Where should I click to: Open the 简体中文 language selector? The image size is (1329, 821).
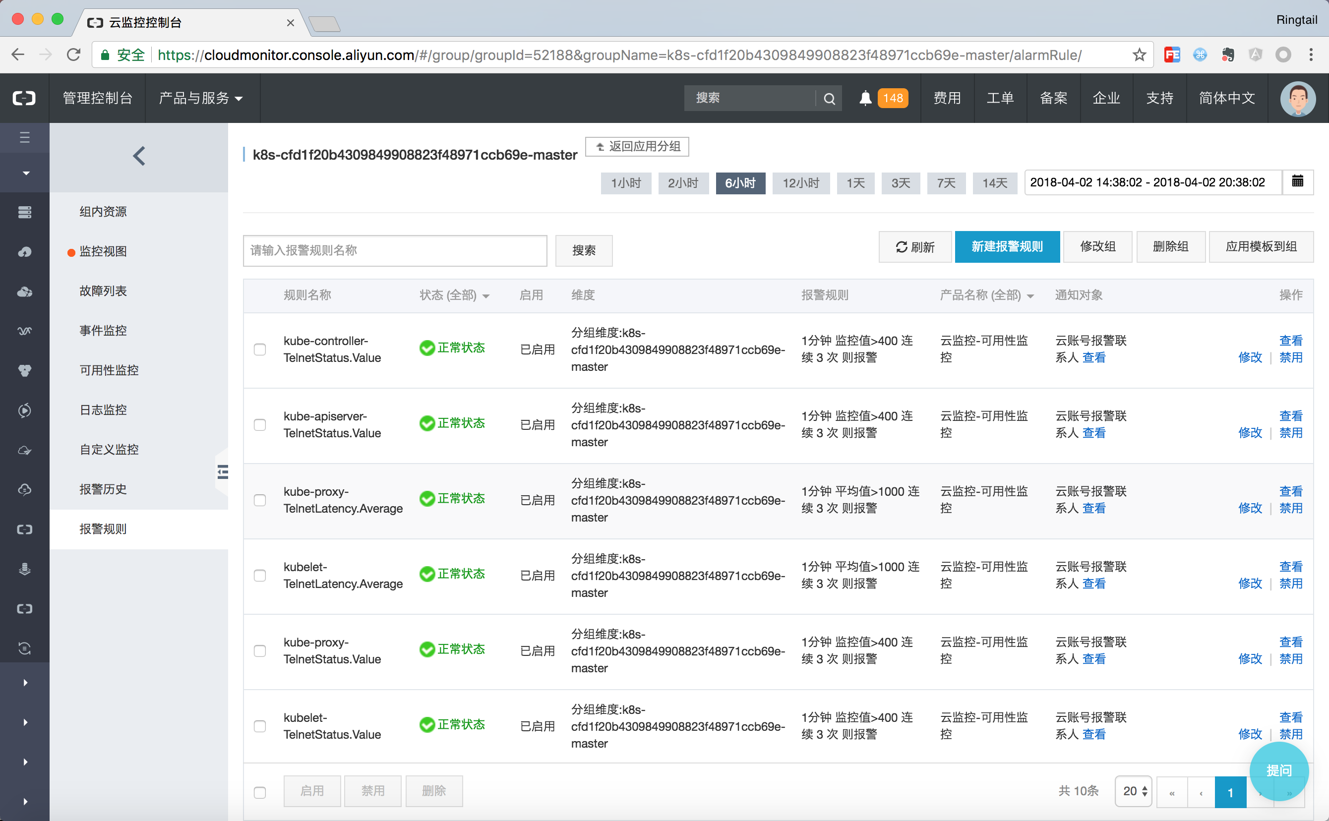(1227, 98)
